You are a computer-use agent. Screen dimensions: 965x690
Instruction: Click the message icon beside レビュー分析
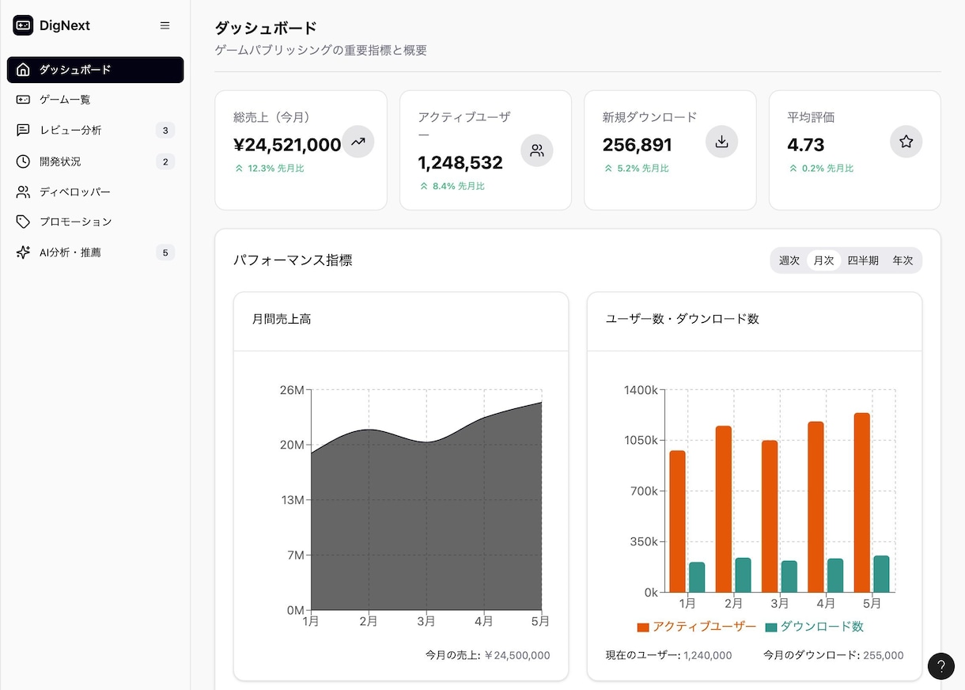[x=23, y=131]
